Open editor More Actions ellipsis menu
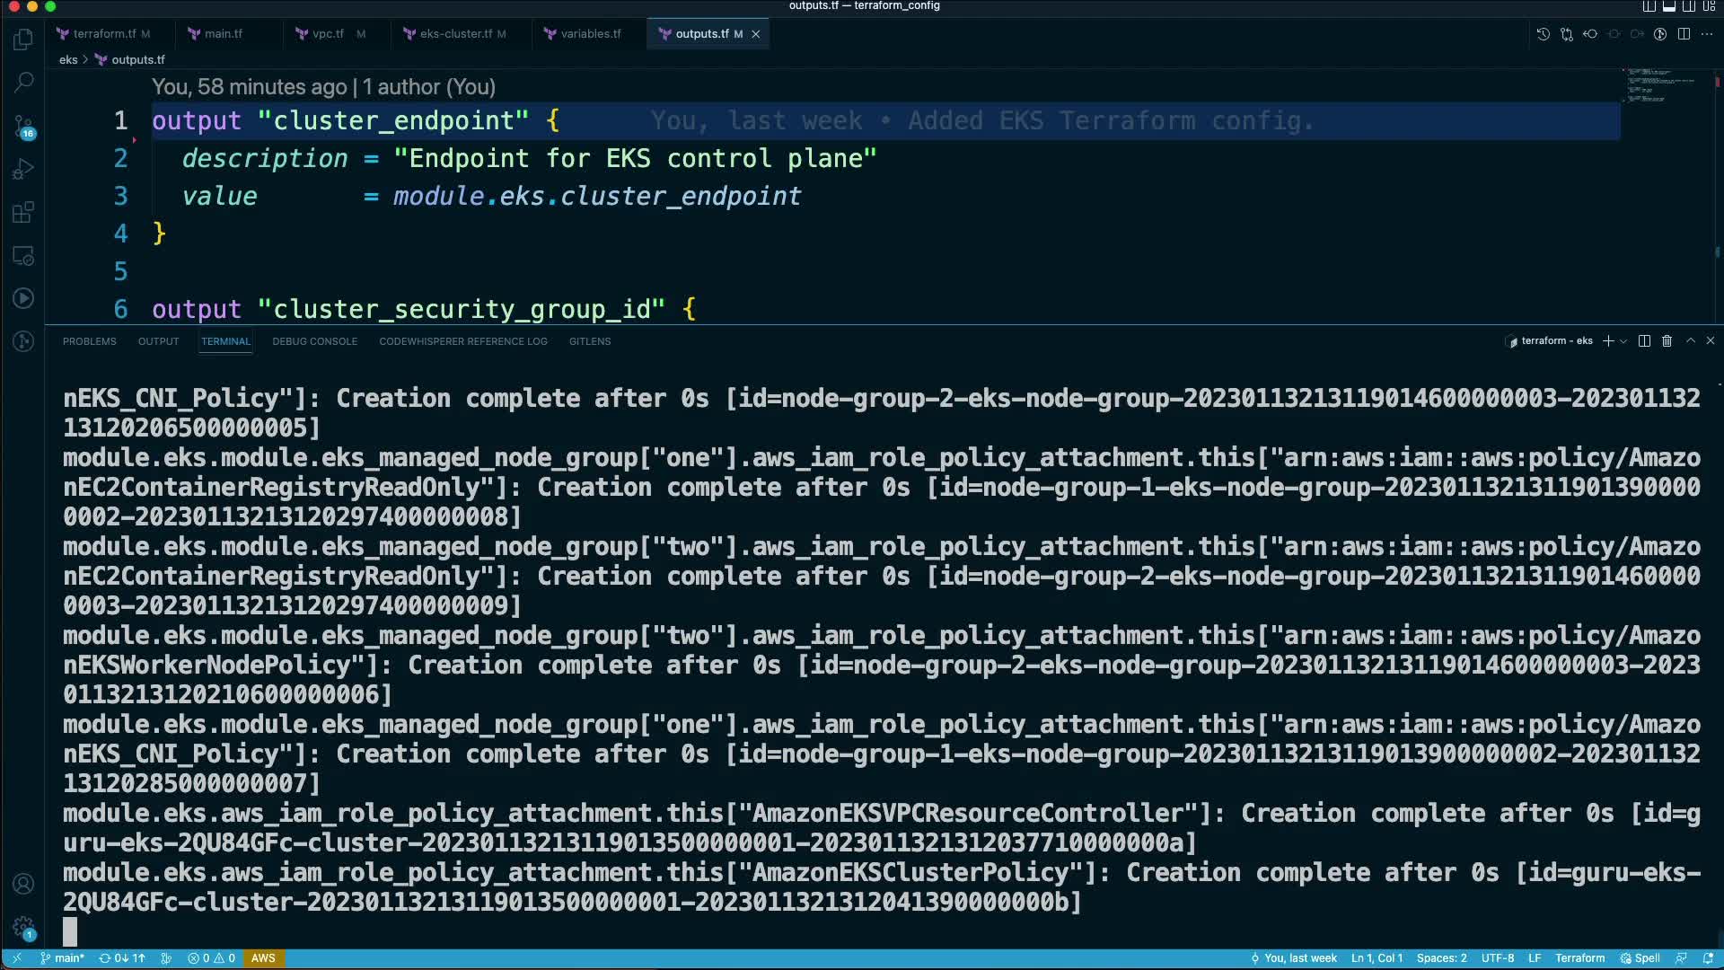The height and width of the screenshot is (970, 1724). coord(1707,34)
